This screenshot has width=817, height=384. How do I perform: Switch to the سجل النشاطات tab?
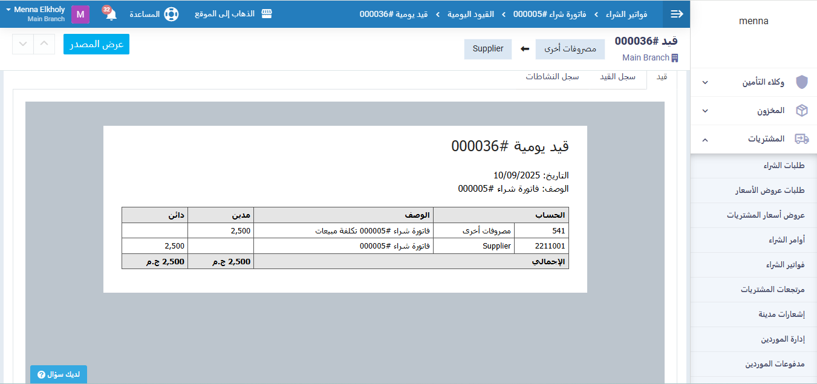[552, 77]
